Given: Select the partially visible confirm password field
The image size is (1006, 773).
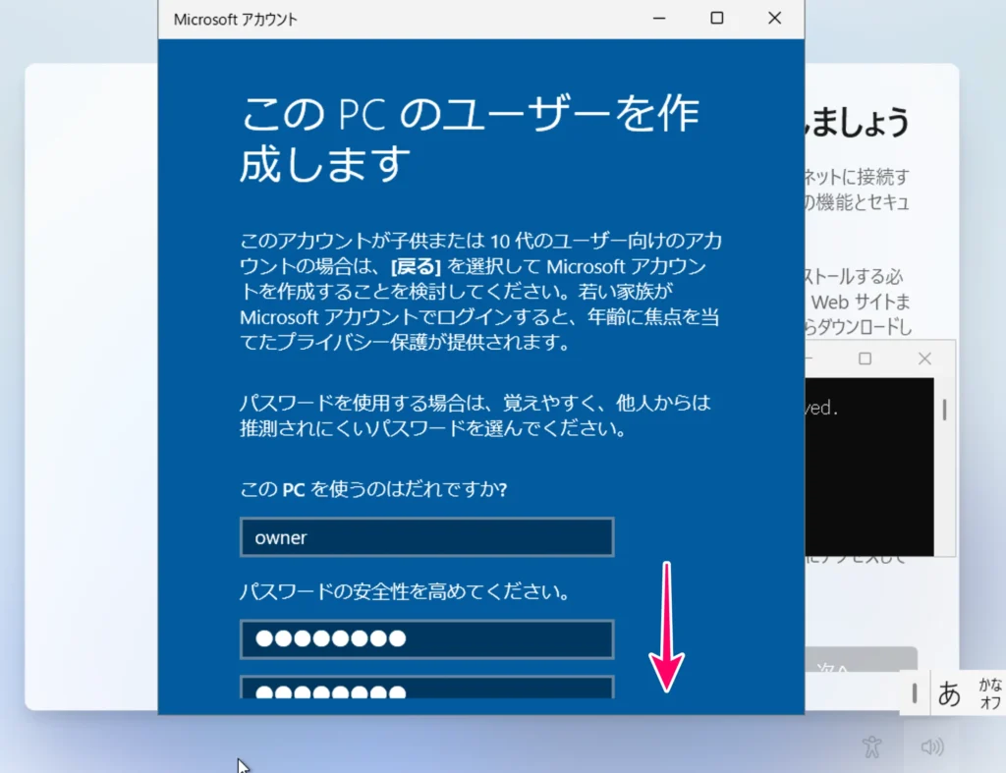Looking at the screenshot, I should [426, 688].
